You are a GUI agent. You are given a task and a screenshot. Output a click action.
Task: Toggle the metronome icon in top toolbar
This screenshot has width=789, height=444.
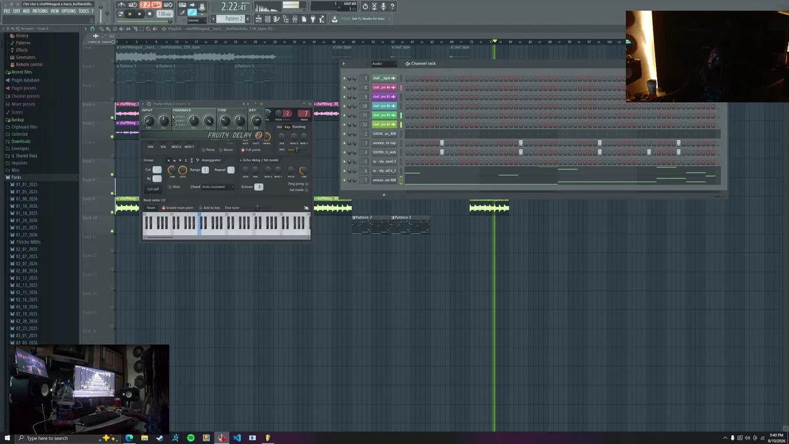pyautogui.click(x=121, y=5)
